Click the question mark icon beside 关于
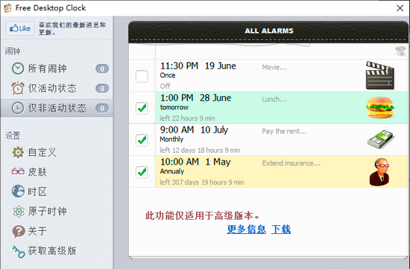This screenshot has height=269, width=410. coord(19,232)
